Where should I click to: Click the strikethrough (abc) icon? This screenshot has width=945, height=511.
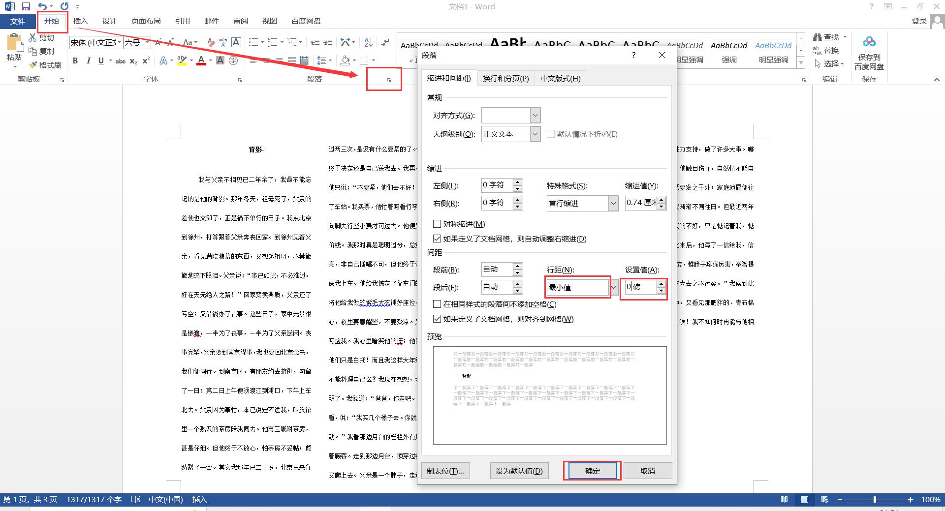pyautogui.click(x=120, y=61)
